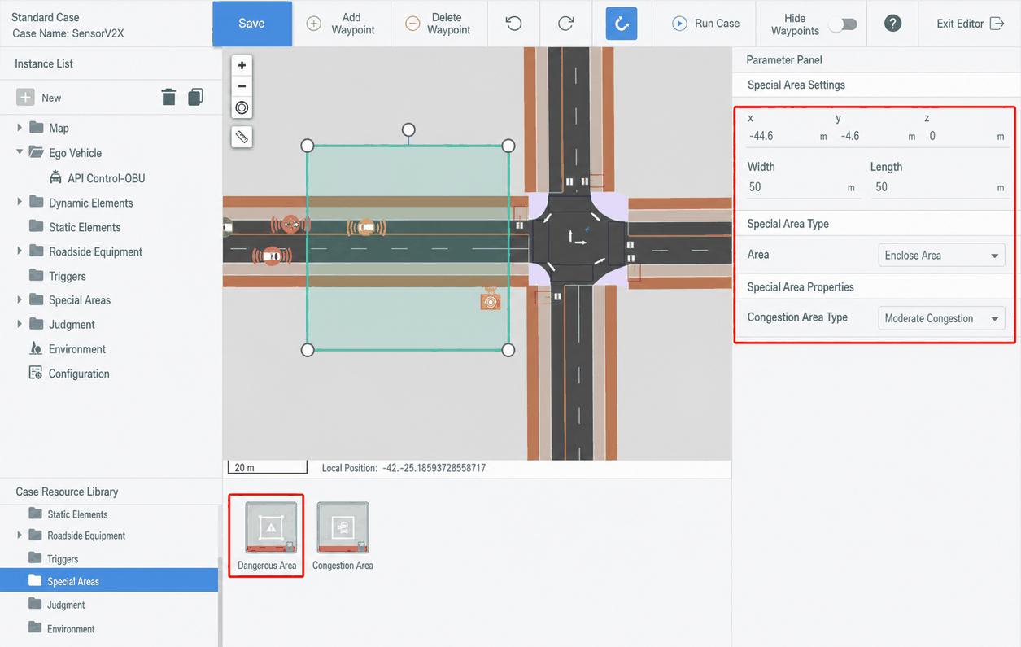Select API Control-OBU vehicle item
The width and height of the screenshot is (1021, 647).
coord(98,178)
